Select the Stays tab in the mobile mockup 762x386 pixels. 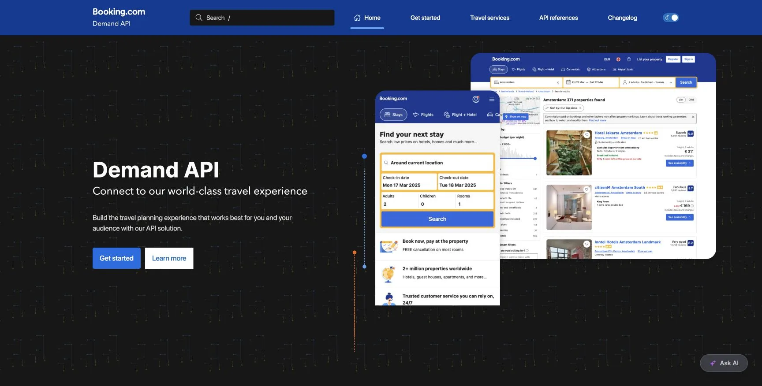pyautogui.click(x=393, y=115)
